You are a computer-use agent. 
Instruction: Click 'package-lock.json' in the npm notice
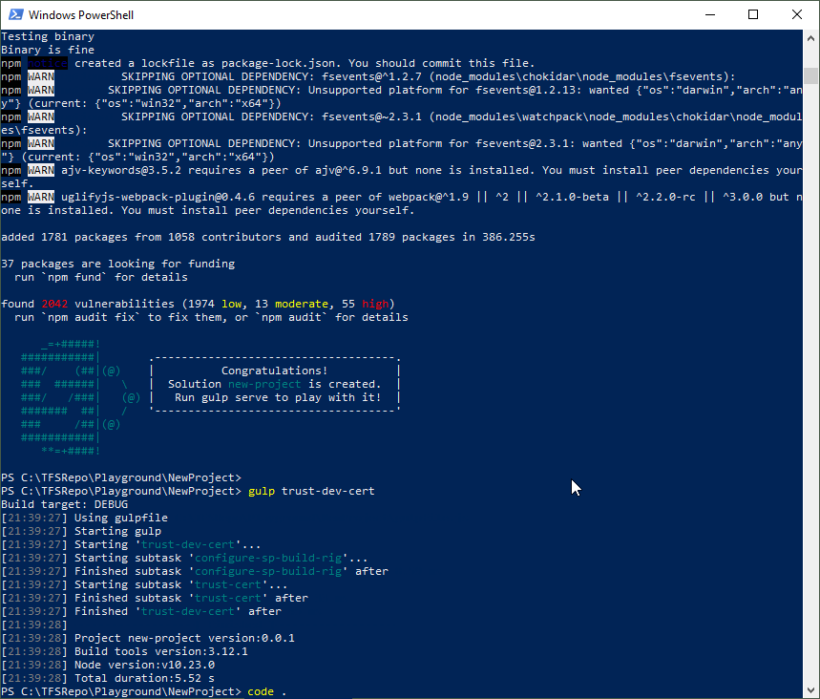(278, 63)
